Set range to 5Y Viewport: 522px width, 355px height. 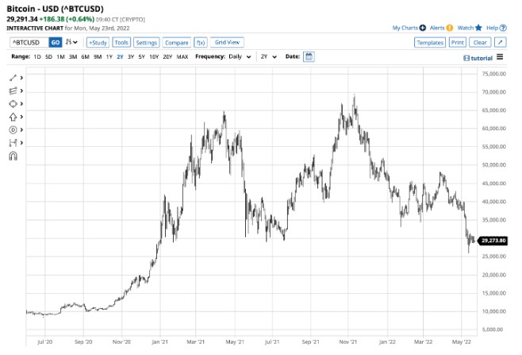[142, 56]
